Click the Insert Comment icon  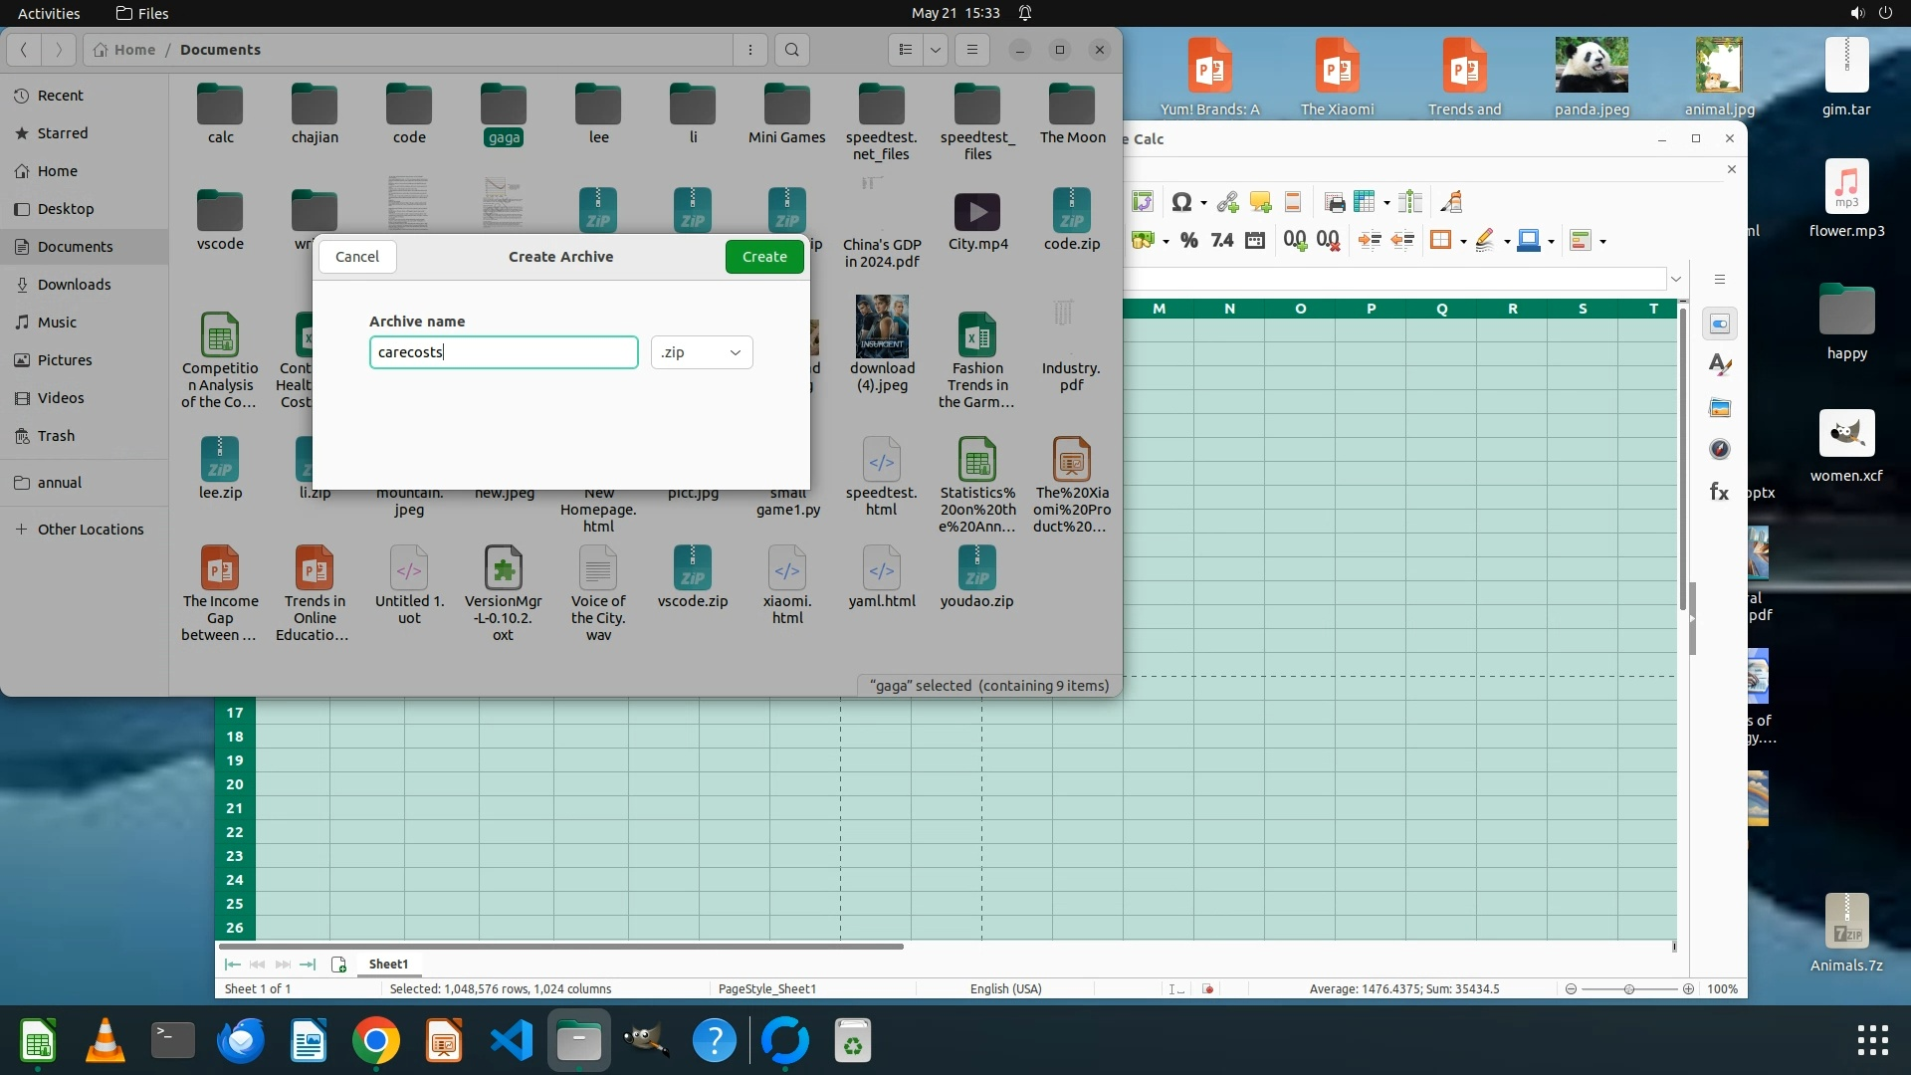(x=1260, y=203)
